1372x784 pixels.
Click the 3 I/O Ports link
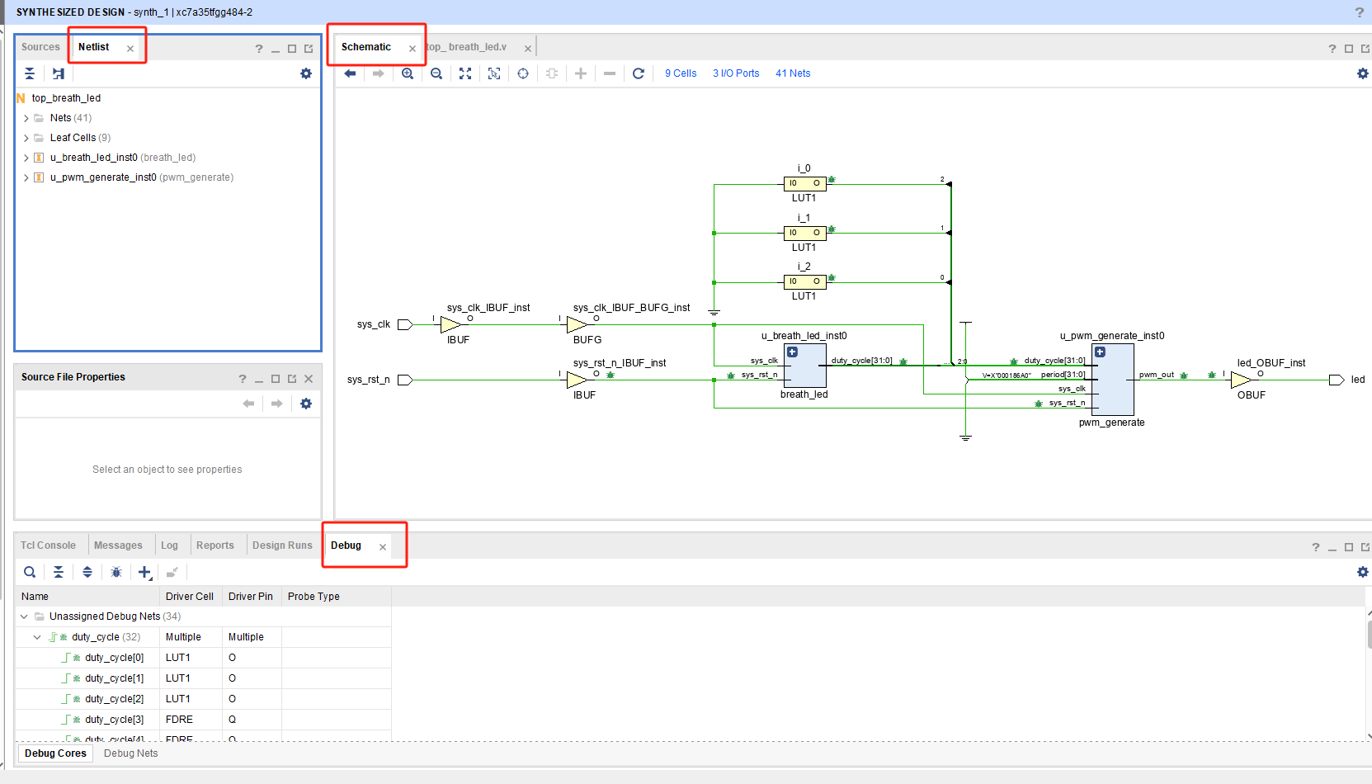coord(736,73)
